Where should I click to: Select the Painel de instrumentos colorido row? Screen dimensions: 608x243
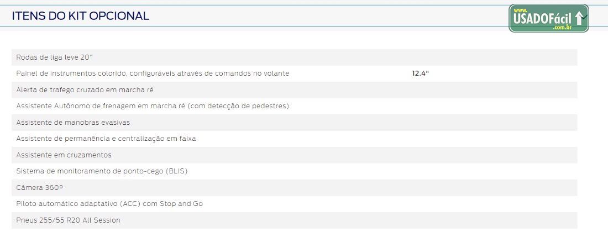tap(294, 73)
